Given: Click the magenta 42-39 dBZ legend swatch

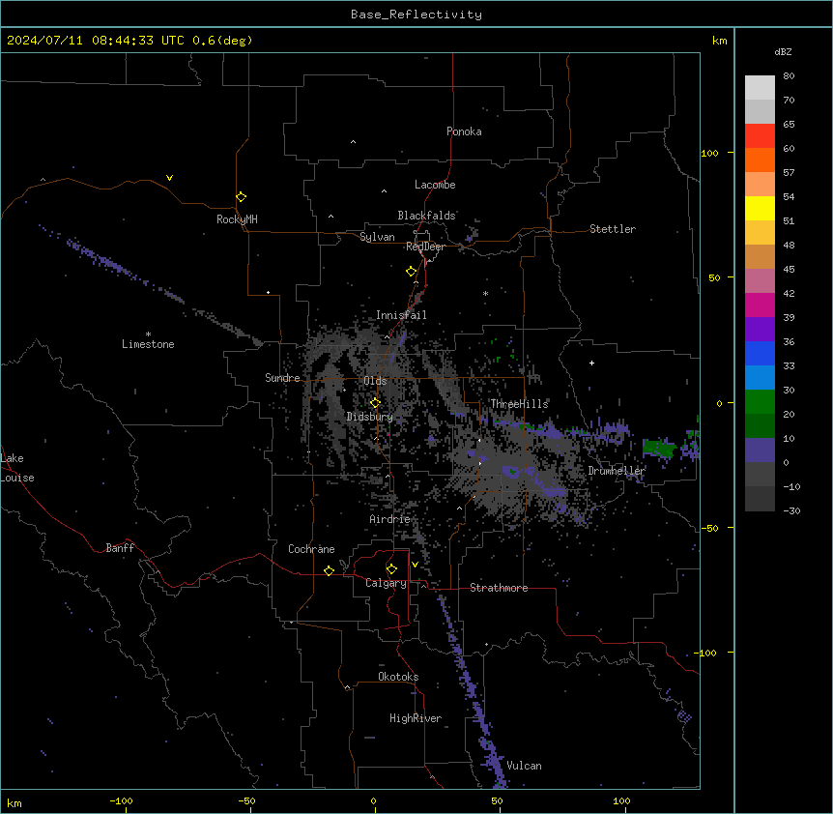Looking at the screenshot, I should [760, 305].
